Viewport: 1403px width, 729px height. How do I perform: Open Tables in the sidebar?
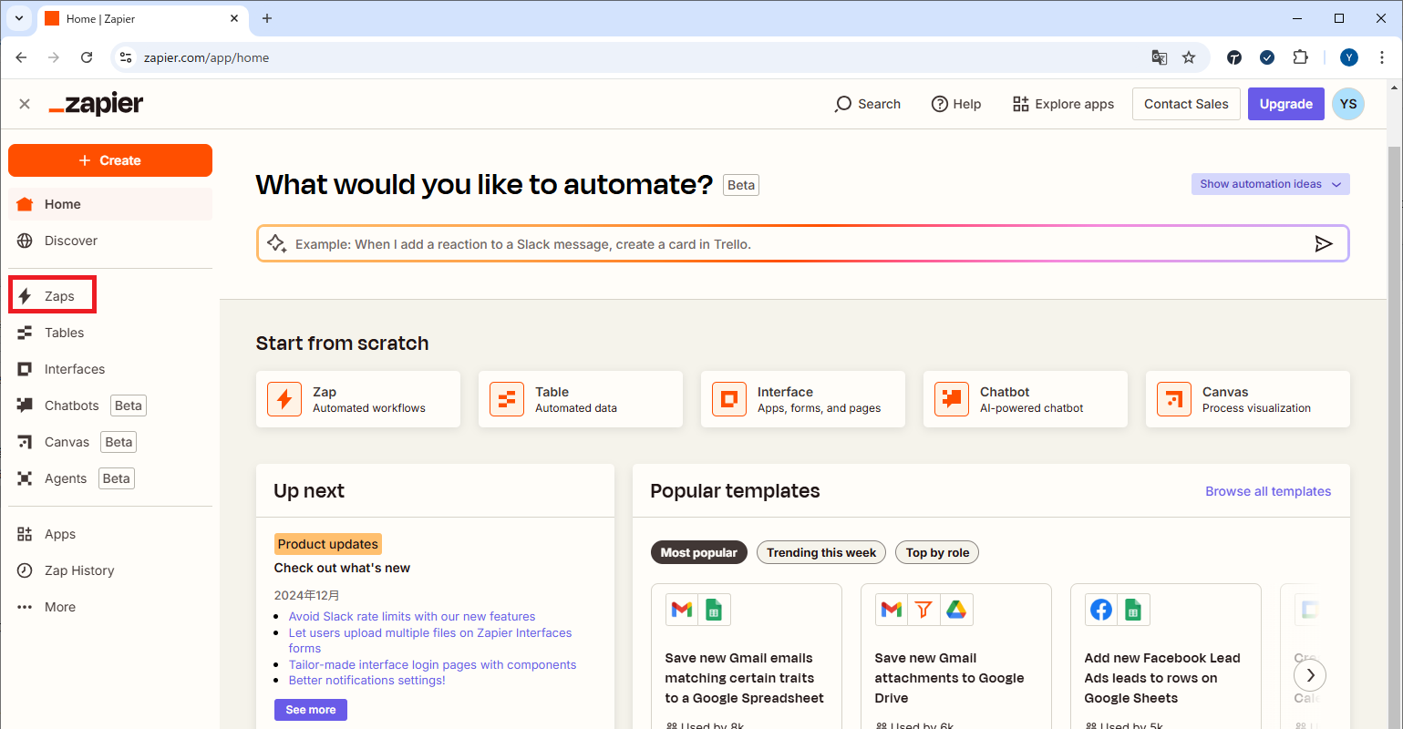[64, 333]
